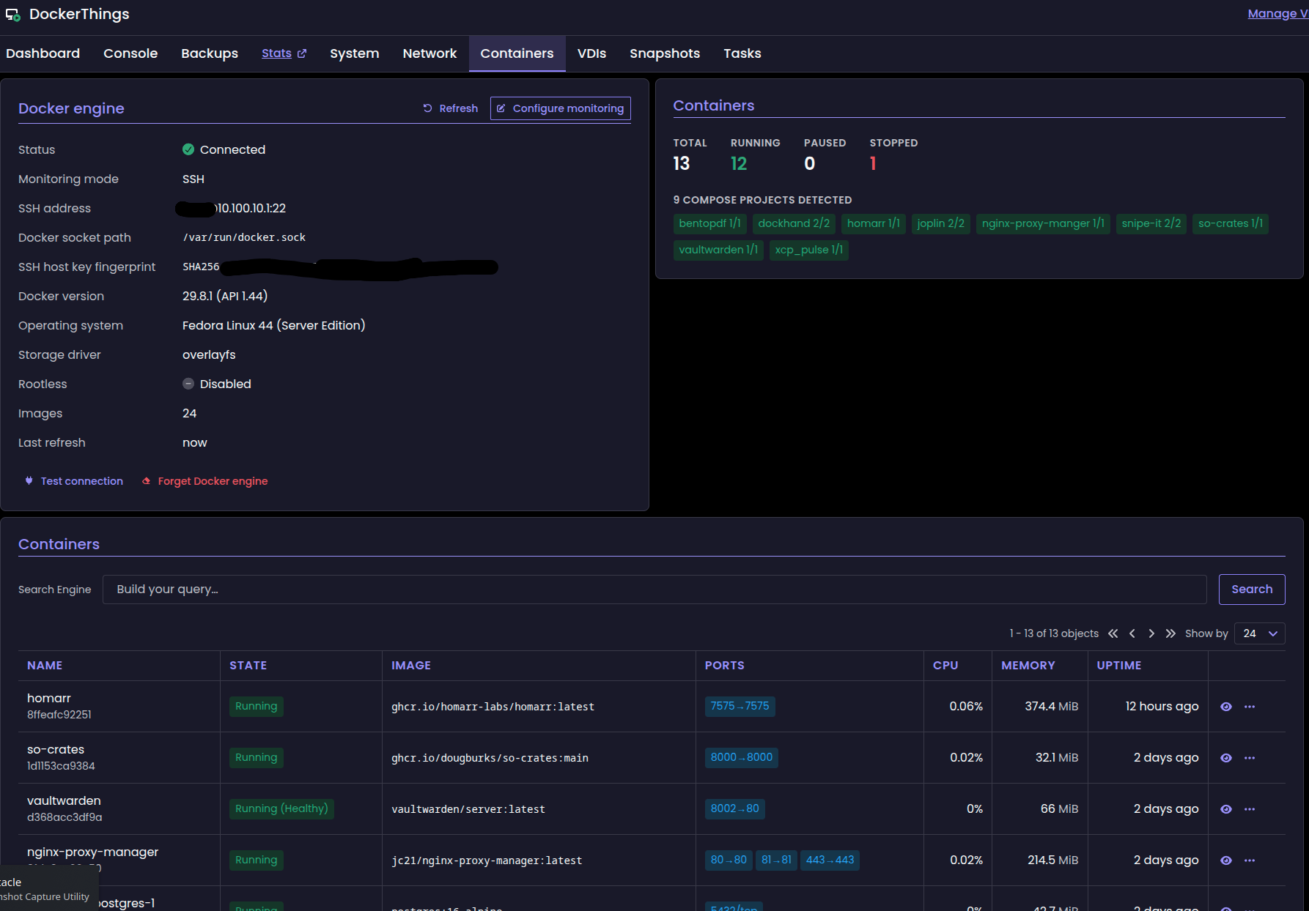1309x911 pixels.
Task: Open more actions menu for vaultwarden row
Action: tap(1250, 809)
